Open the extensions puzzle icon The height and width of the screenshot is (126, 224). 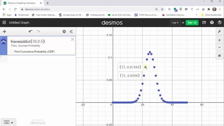tap(209, 9)
